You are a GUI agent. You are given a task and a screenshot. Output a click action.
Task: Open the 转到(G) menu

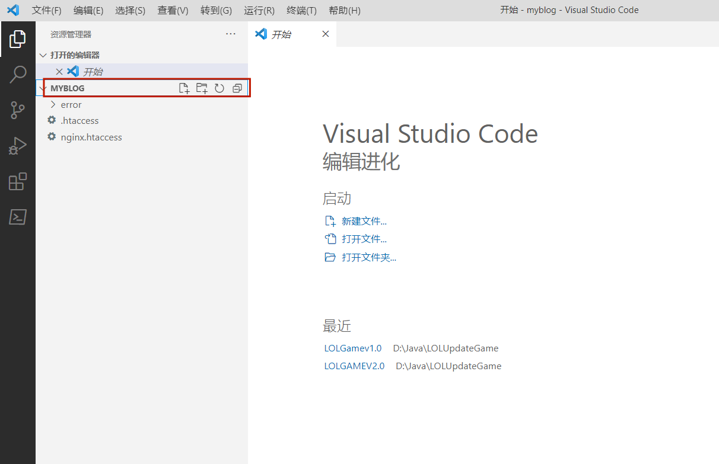[x=216, y=11]
